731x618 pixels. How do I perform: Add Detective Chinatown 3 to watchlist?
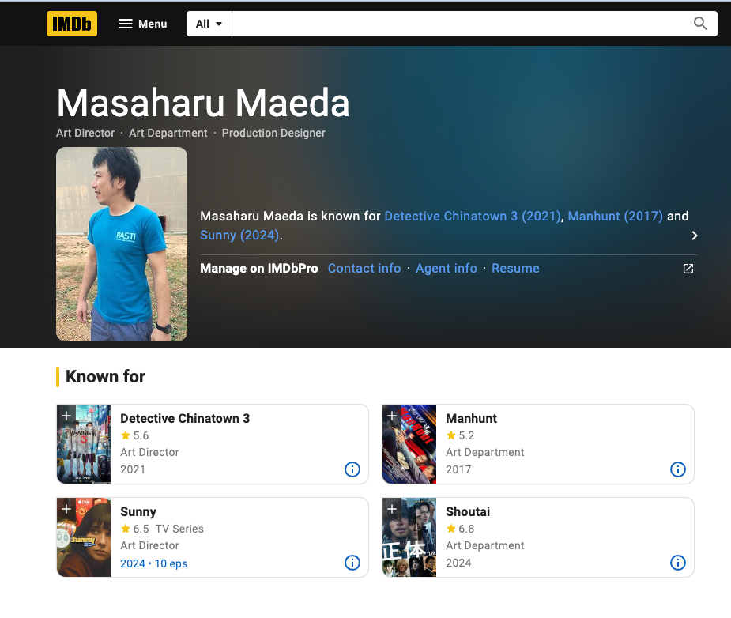[66, 415]
